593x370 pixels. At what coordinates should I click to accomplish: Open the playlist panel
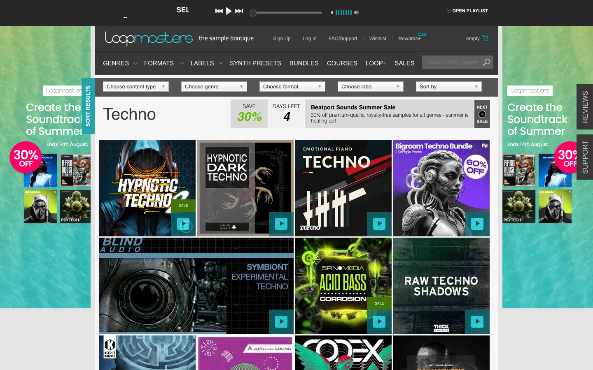tap(467, 11)
